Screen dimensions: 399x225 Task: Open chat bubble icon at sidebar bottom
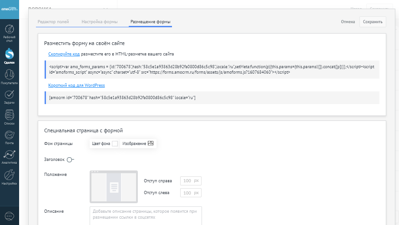[10, 216]
